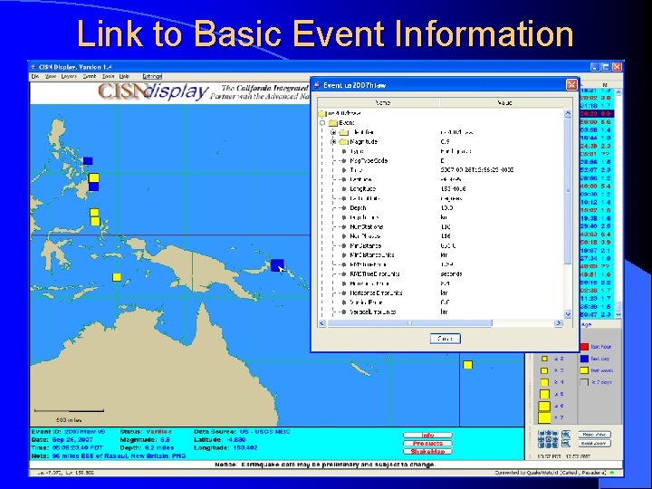Select the NumStations tree row
The height and width of the screenshot is (489, 652).
441,227
